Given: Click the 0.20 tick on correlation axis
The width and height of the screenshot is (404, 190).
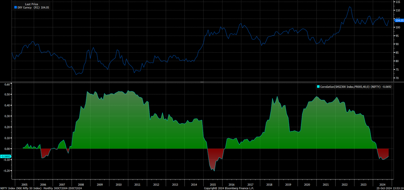Looking at the screenshot, I should tap(7, 127).
